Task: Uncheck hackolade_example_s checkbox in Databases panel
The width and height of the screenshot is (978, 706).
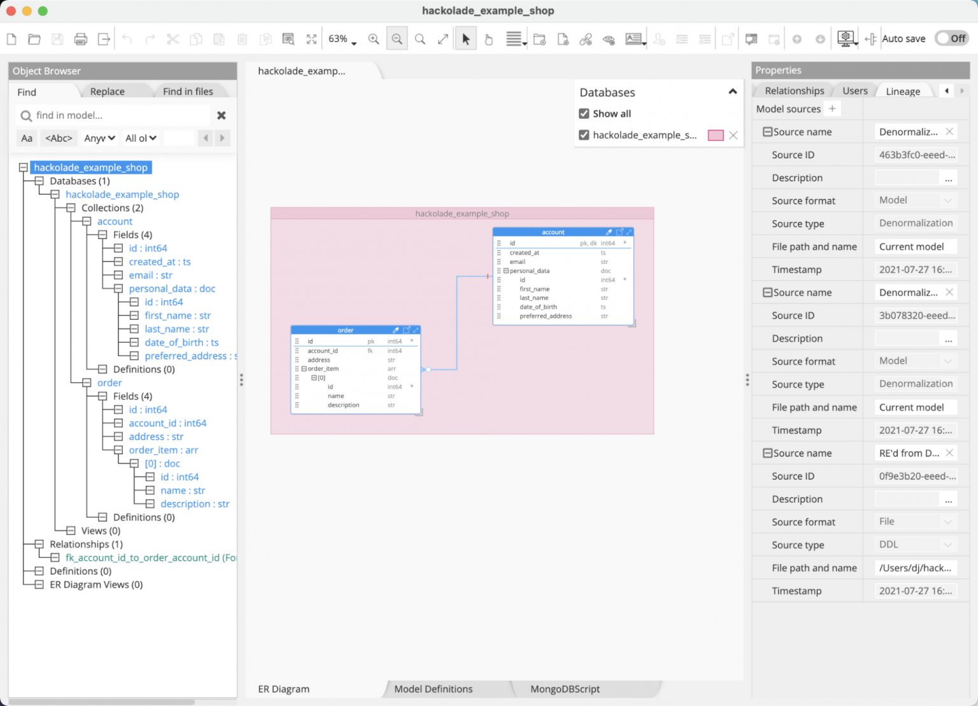Action: pyautogui.click(x=584, y=135)
